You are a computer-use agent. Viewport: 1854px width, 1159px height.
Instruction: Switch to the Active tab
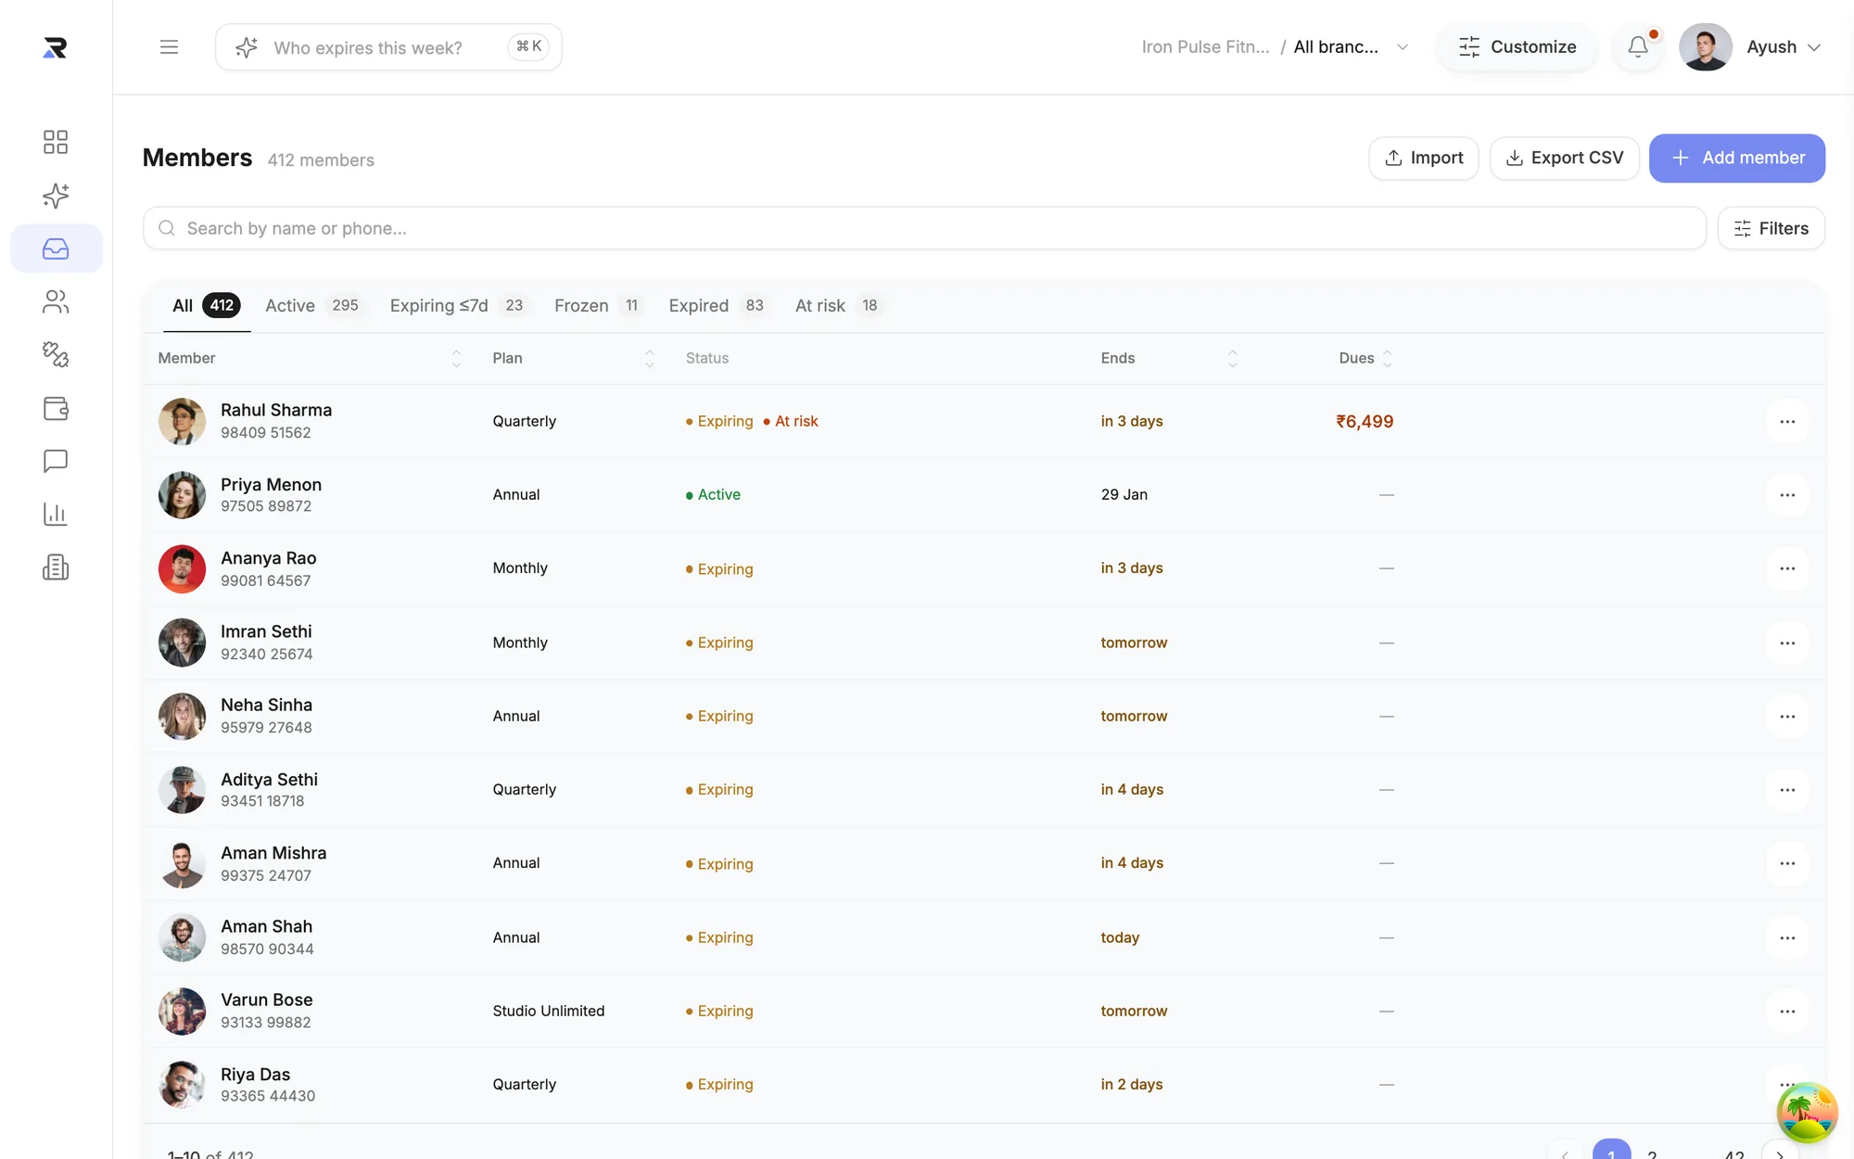coord(312,305)
